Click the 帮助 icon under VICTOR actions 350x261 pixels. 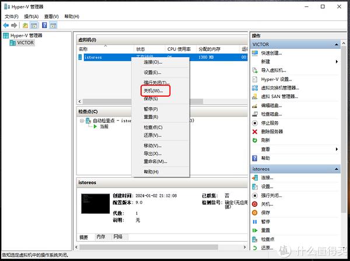point(255,158)
